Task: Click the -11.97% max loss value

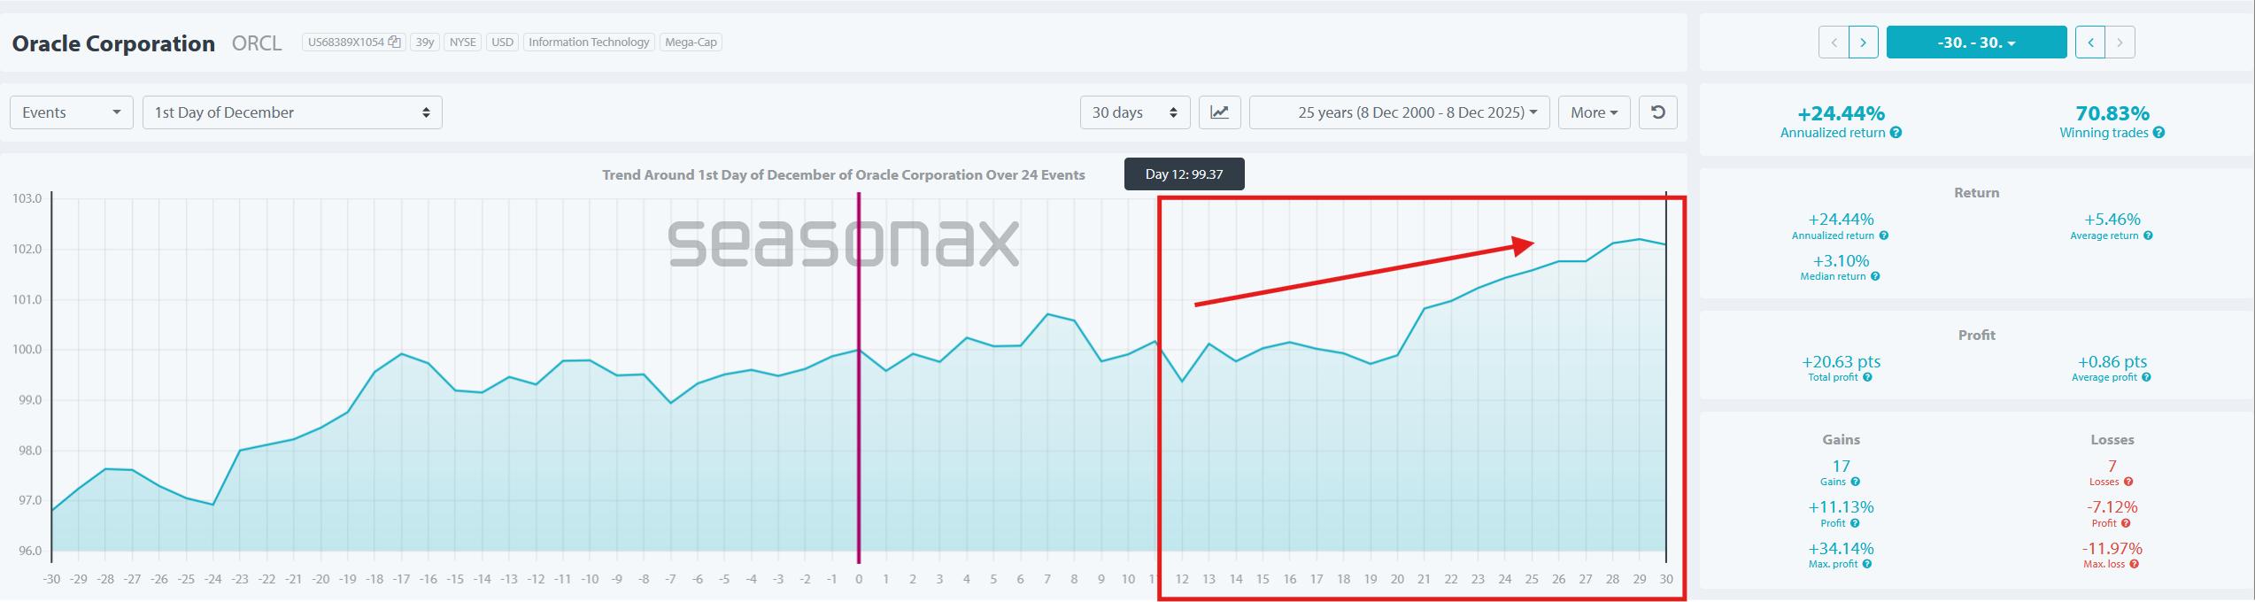Action: coord(2112,549)
